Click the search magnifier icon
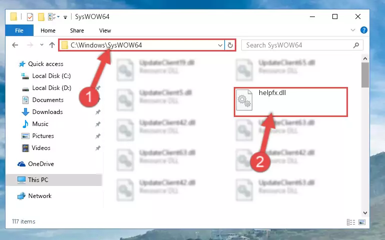385x240 pixels. (x=356, y=45)
